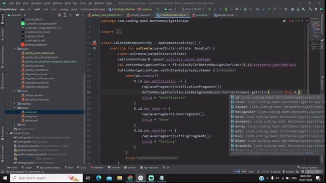Open the Android project view dropdown
Viewport: 326px width, 183px height.
pyautogui.click(x=16, y=15)
